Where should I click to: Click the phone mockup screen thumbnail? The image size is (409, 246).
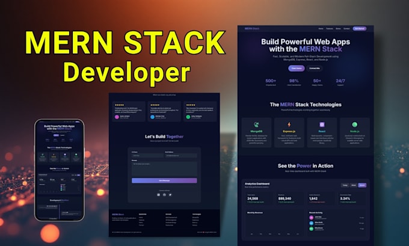[60, 170]
